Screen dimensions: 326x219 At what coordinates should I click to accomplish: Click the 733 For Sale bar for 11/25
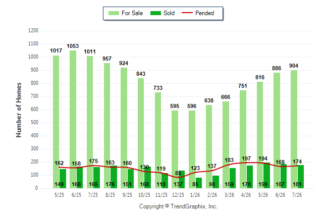pyautogui.click(x=158, y=140)
